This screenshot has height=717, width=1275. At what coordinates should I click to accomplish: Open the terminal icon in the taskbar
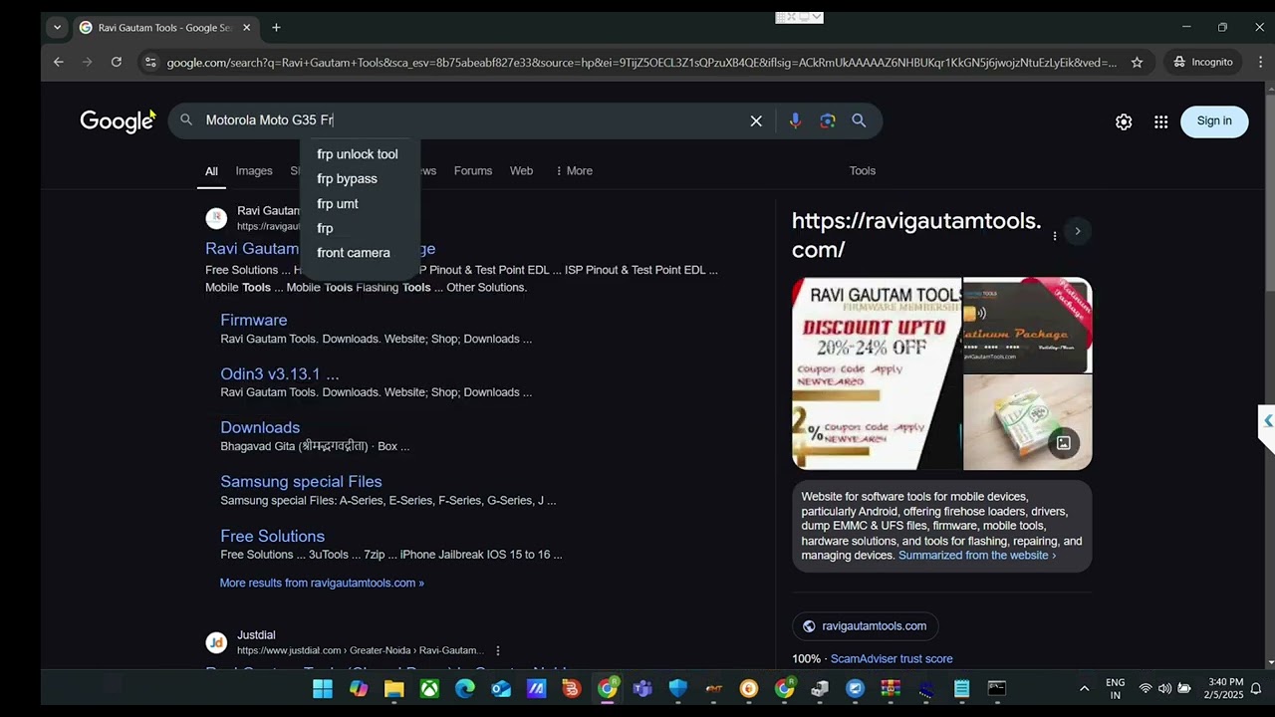(997, 688)
